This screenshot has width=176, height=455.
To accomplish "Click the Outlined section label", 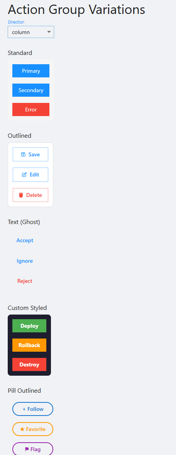I will click(x=19, y=135).
